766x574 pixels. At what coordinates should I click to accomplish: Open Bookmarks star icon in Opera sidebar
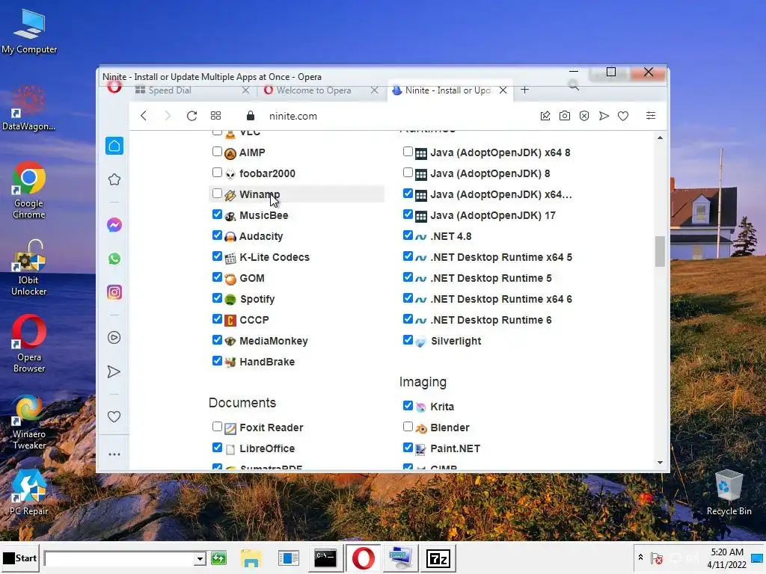coord(114,179)
